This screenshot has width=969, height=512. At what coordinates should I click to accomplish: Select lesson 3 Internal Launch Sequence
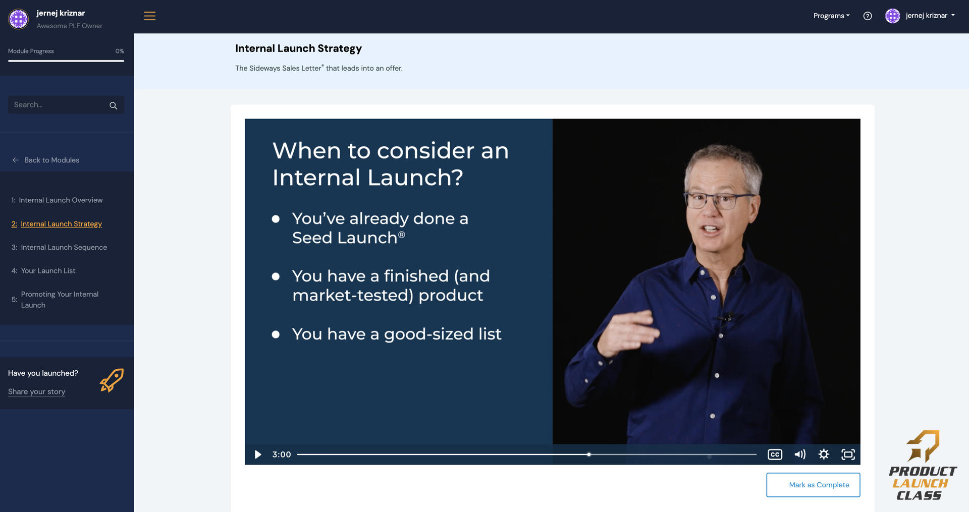pyautogui.click(x=64, y=247)
